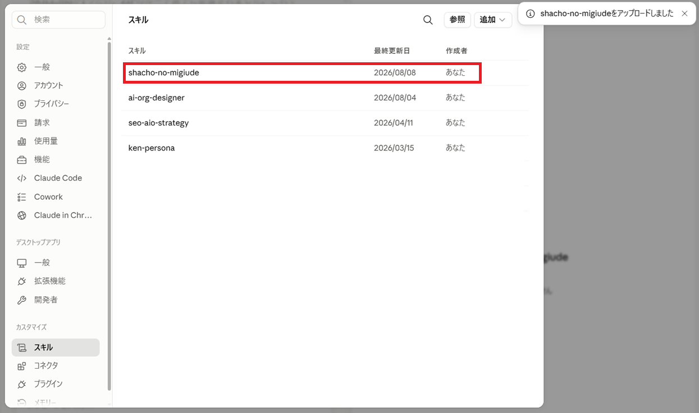Image resolution: width=699 pixels, height=413 pixels.
Task: Click the Claude in Chrome globe icon
Action: click(x=22, y=215)
